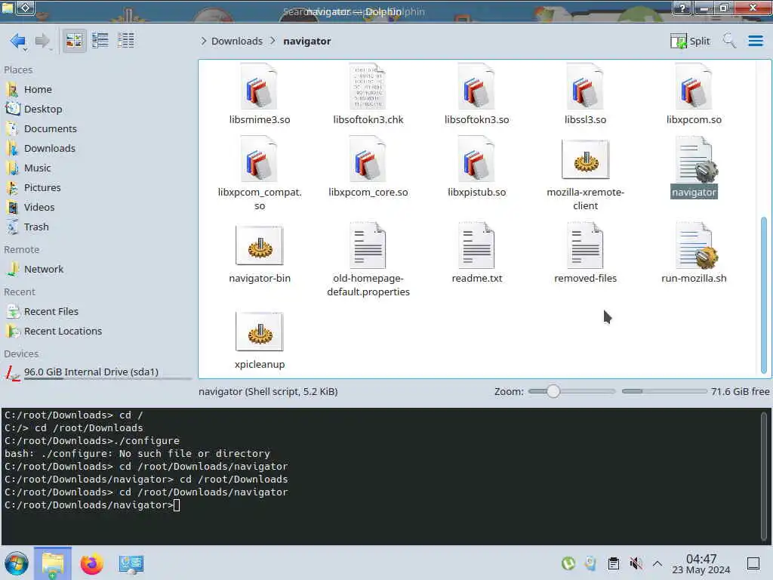Screen dimensions: 773x580
Task: Select libxpcom.so file icon
Action: 694,88
